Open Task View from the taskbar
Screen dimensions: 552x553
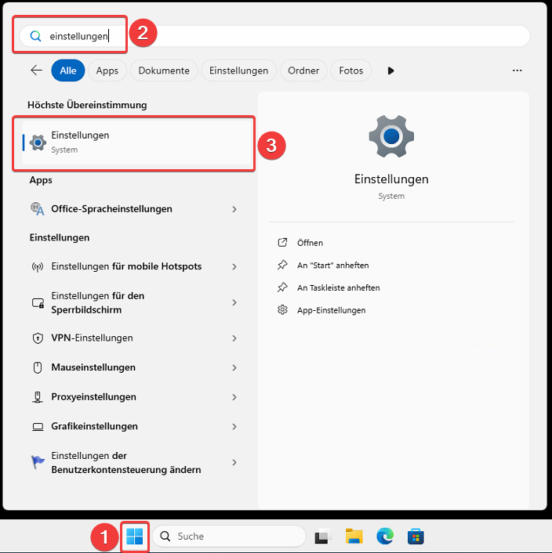tap(322, 537)
